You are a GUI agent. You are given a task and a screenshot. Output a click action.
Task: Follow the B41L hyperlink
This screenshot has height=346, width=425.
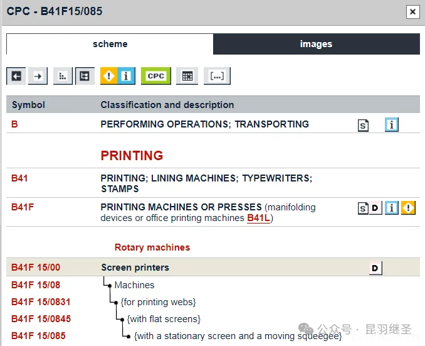coord(258,218)
